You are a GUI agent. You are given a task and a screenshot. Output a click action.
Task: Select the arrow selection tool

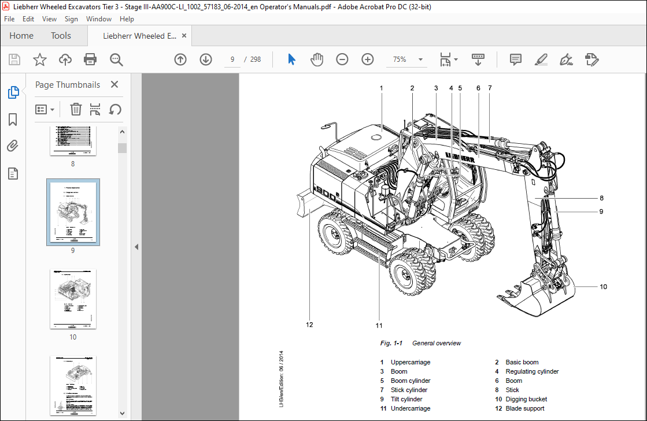[x=291, y=59]
